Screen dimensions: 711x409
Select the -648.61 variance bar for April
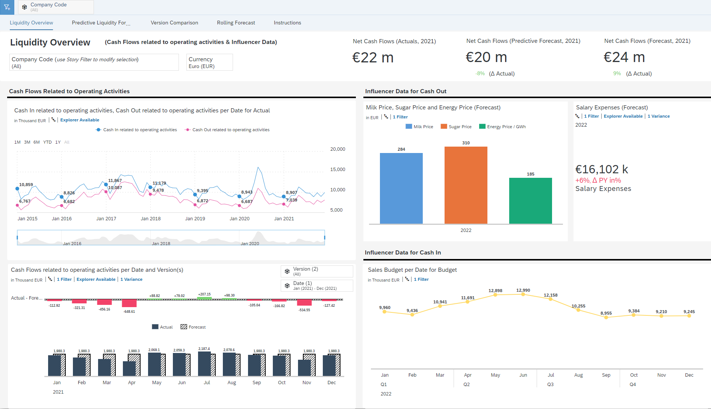(x=129, y=303)
